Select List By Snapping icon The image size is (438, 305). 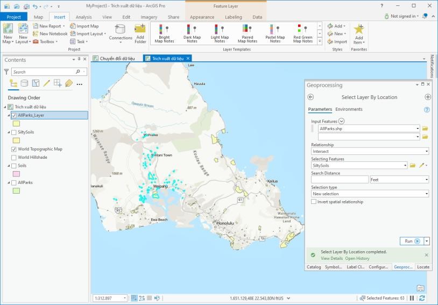(x=58, y=83)
